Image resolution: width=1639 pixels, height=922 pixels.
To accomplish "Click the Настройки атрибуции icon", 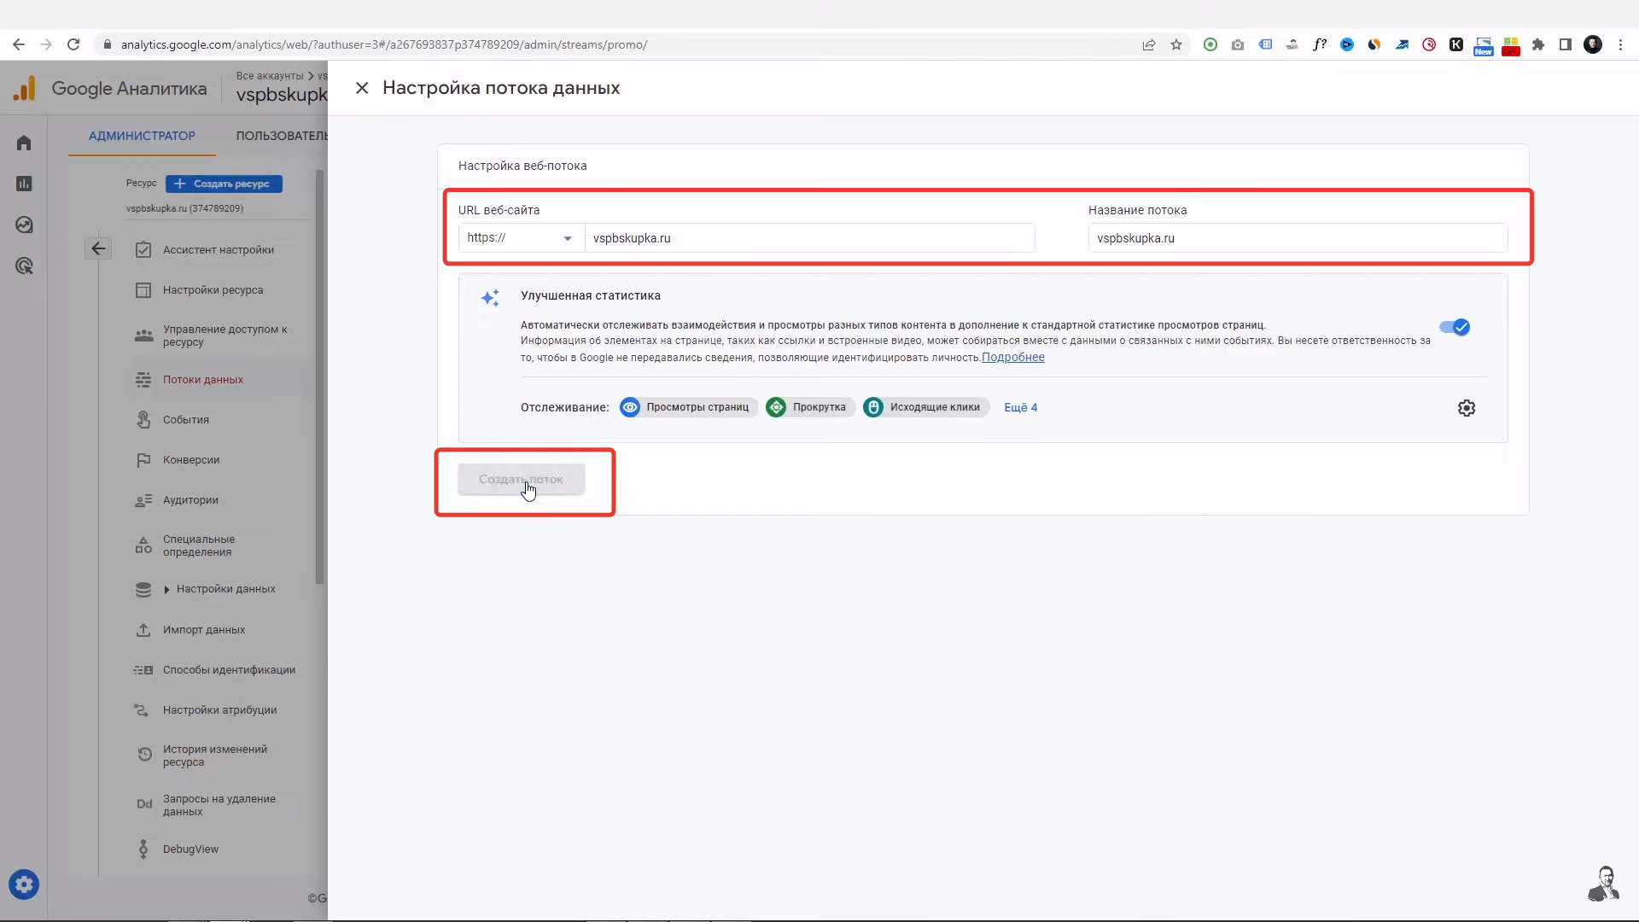I will tap(142, 710).
